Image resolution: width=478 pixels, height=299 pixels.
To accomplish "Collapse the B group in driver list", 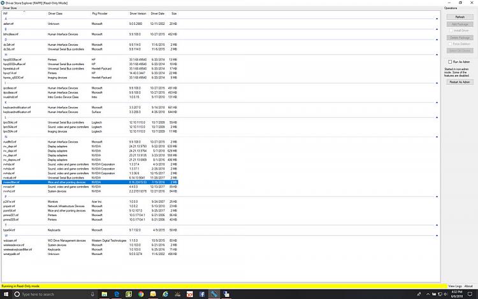I will [x=437, y=29].
